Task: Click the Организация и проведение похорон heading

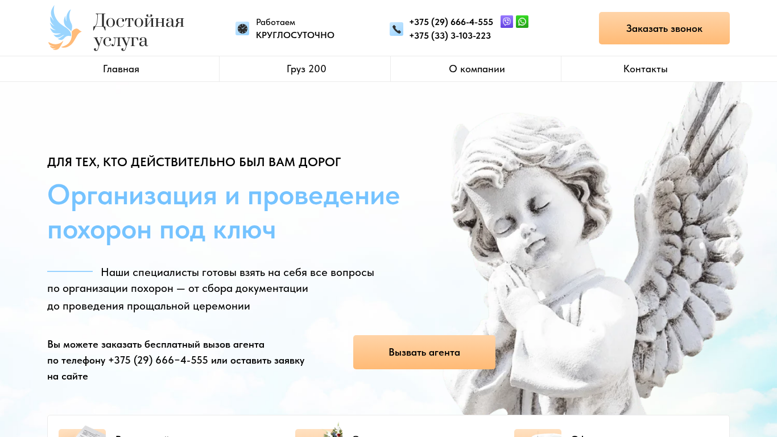Action: point(224,212)
